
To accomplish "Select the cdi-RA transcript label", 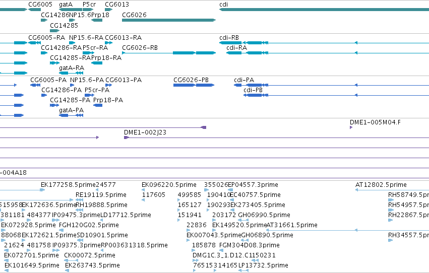I will pyautogui.click(x=236, y=48).
